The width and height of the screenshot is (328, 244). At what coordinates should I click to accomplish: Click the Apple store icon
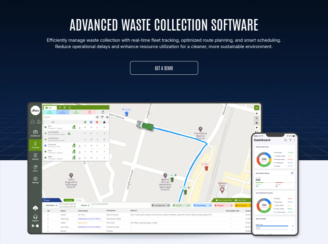click(38, 225)
